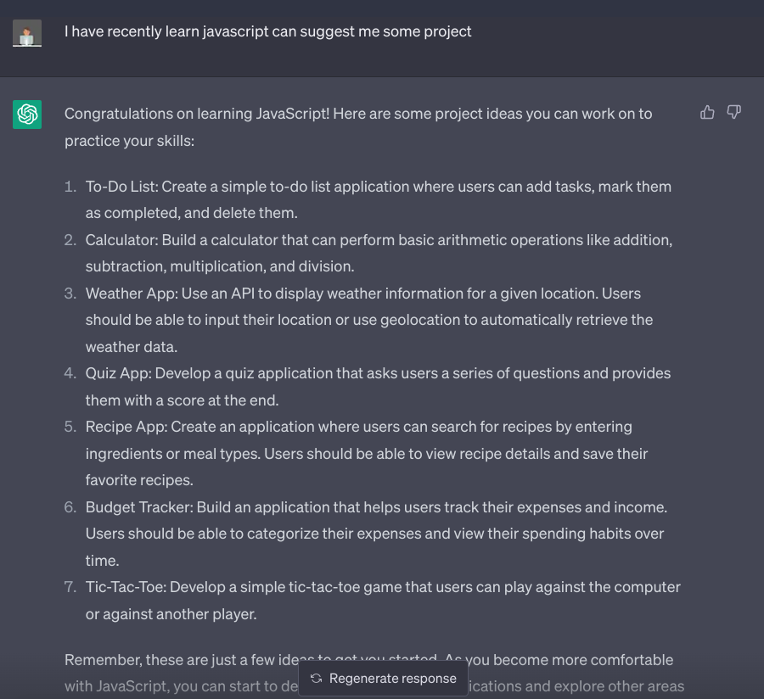This screenshot has width=764, height=699.
Task: Click the user profile avatar
Action: (x=27, y=33)
